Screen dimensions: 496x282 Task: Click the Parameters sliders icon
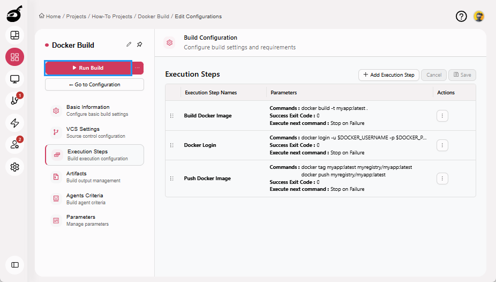coord(56,220)
